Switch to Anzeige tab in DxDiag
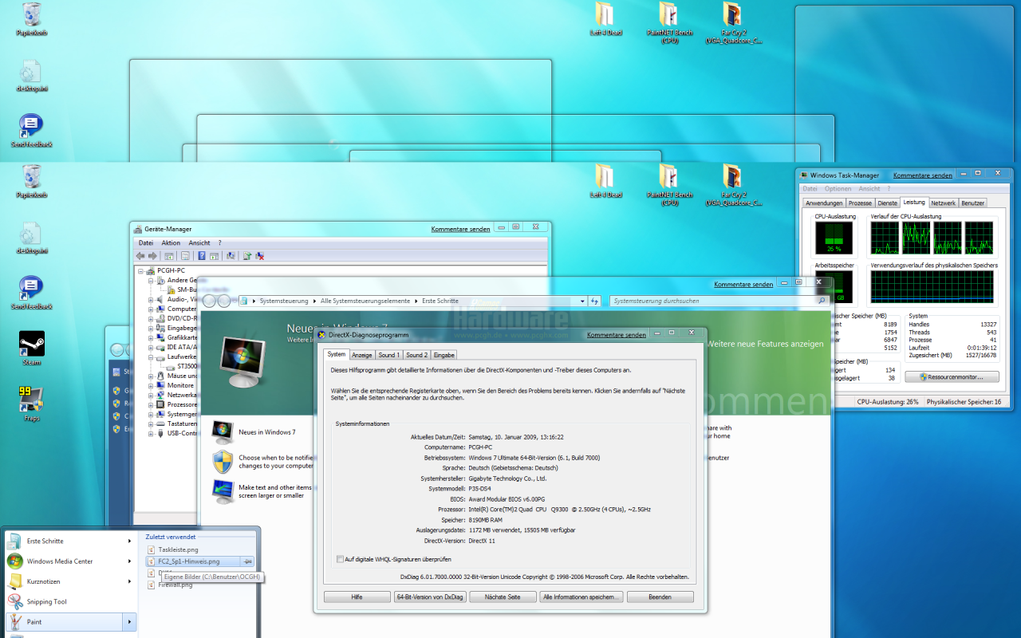Viewport: 1021px width, 638px height. click(x=362, y=355)
